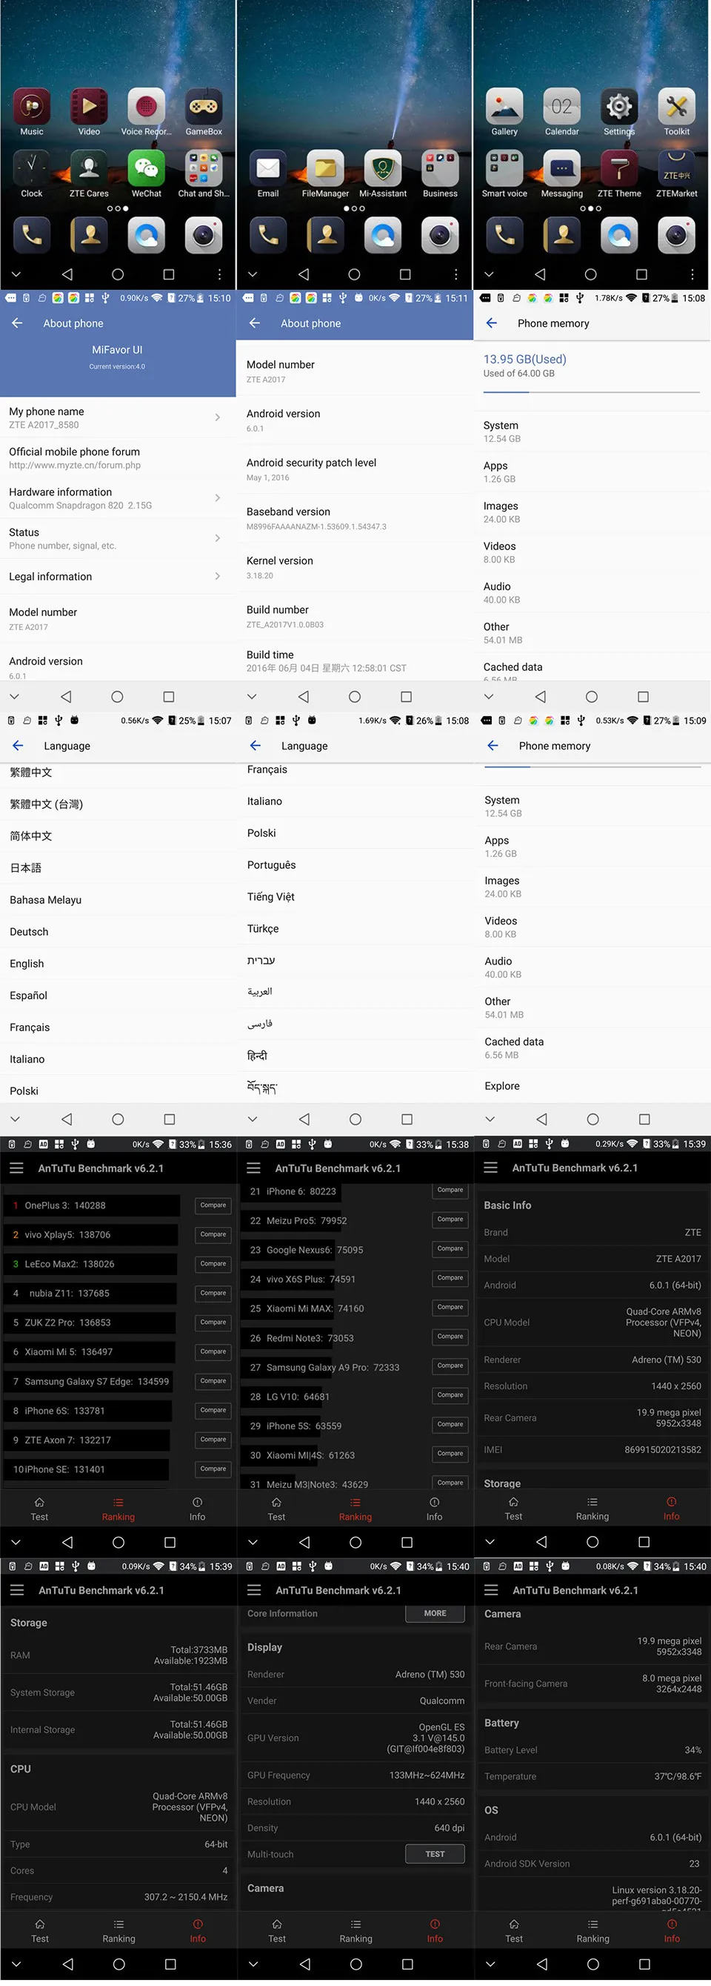The height and width of the screenshot is (1986, 711).
Task: Launch ZTE Cares
Action: pyautogui.click(x=89, y=168)
